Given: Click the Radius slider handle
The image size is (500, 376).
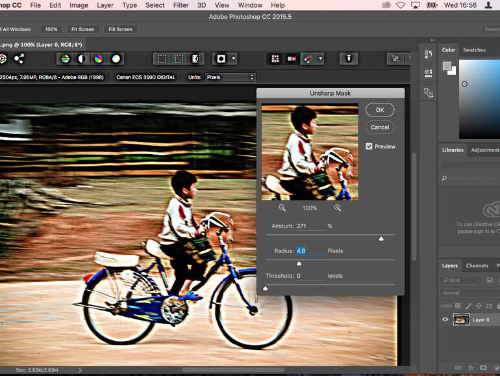Looking at the screenshot, I should 299,263.
